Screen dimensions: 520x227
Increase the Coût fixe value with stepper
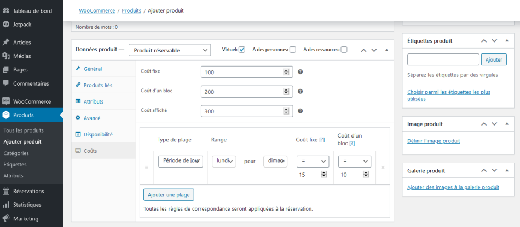pos(286,70)
